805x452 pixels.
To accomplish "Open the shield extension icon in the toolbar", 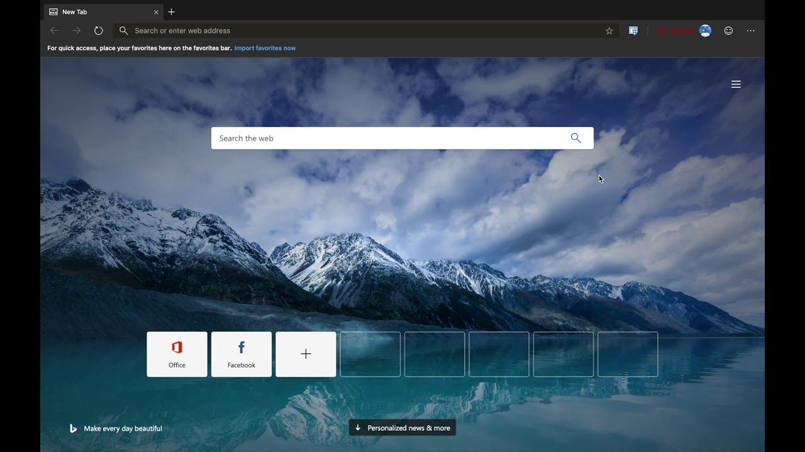I will (633, 31).
